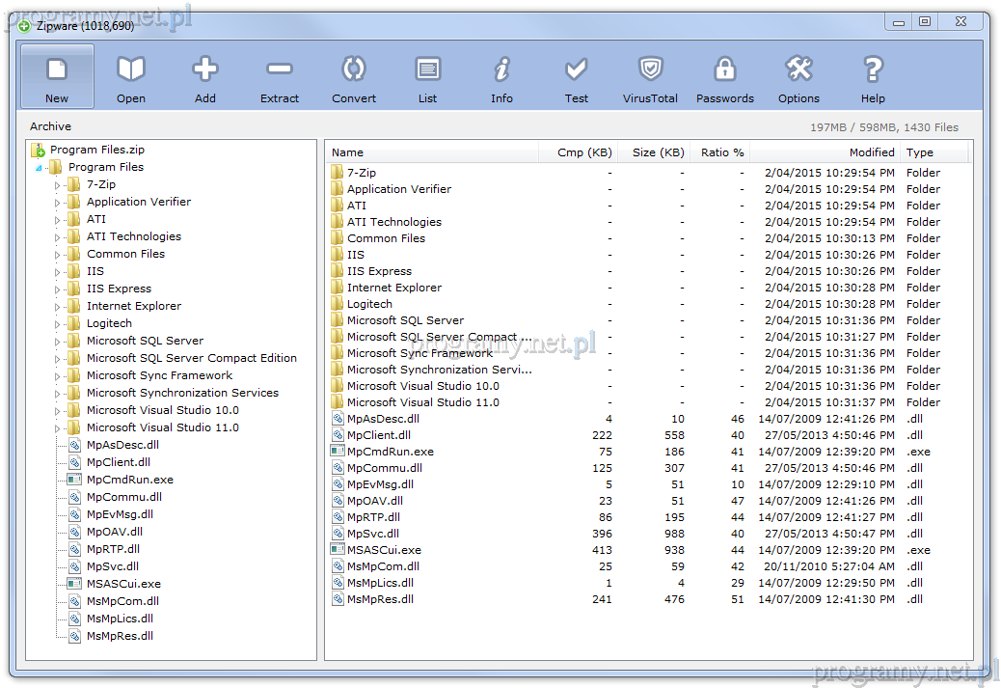Sort the list by Name column header

tap(432, 152)
